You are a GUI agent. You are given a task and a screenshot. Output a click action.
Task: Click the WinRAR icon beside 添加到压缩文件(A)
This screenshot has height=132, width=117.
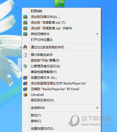point(25,17)
